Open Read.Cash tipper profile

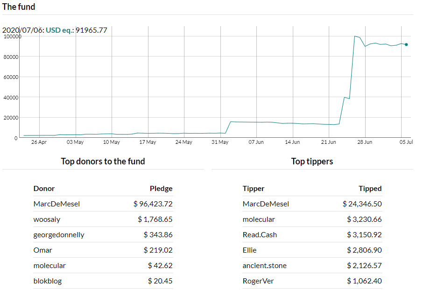click(260, 235)
